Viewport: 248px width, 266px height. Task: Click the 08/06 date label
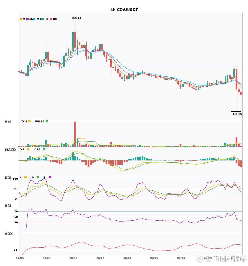(20, 258)
